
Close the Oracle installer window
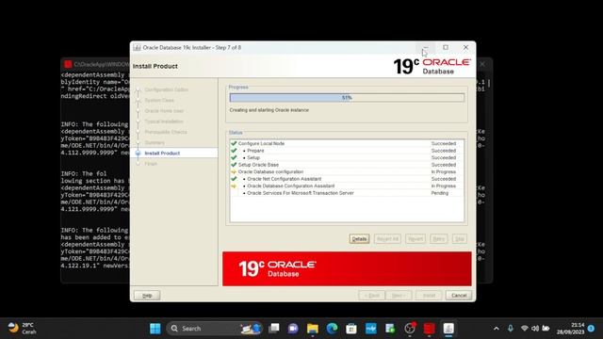[x=465, y=47]
